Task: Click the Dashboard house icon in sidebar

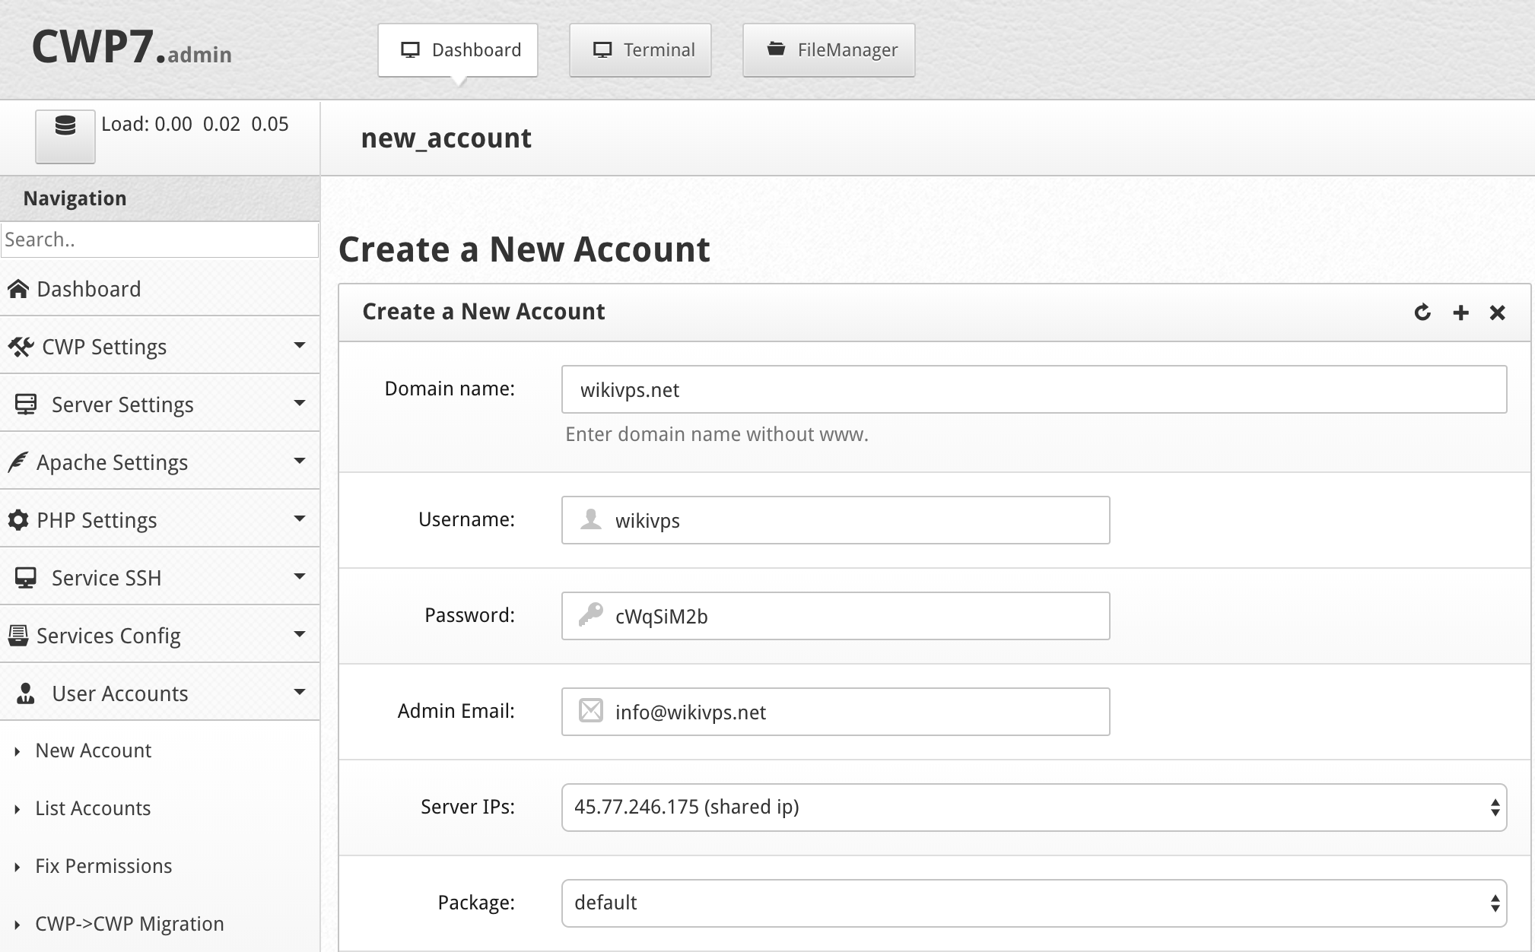Action: (x=17, y=289)
